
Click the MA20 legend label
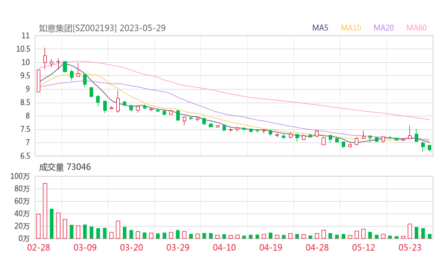coord(384,28)
